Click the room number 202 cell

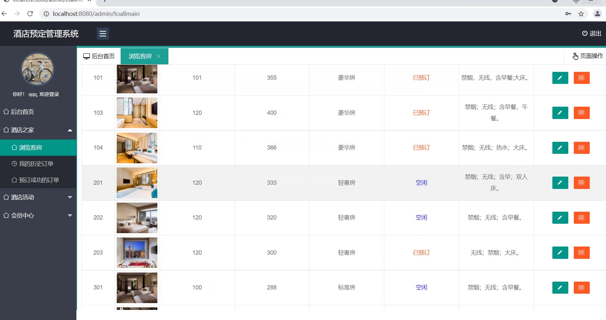coord(98,218)
